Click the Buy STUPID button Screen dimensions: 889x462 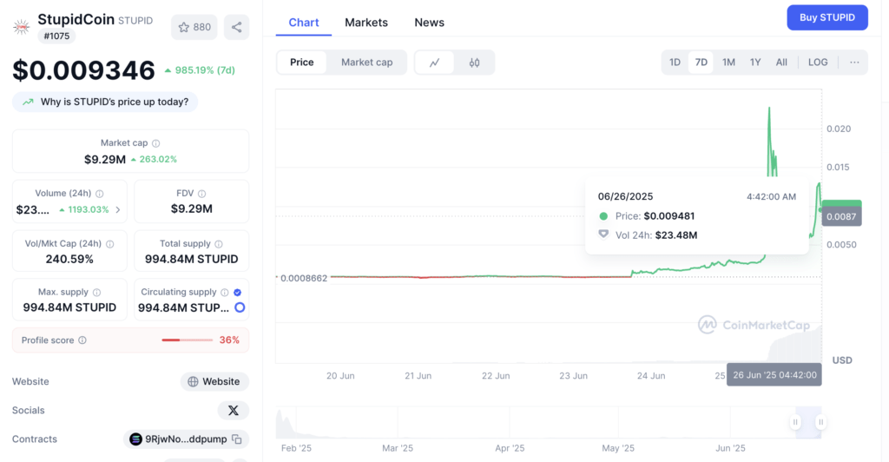tap(827, 17)
